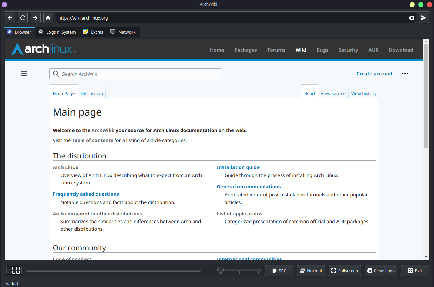Select the Main Page wiki tab

tap(64, 93)
